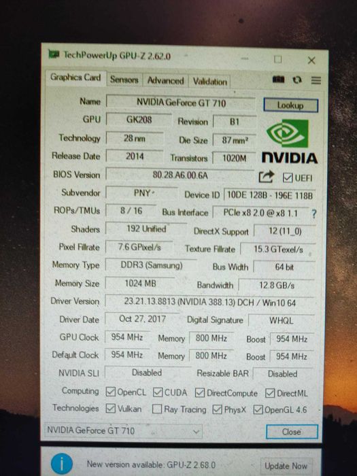
Task: Click the Digital Signature value WHQL
Action: click(x=282, y=320)
